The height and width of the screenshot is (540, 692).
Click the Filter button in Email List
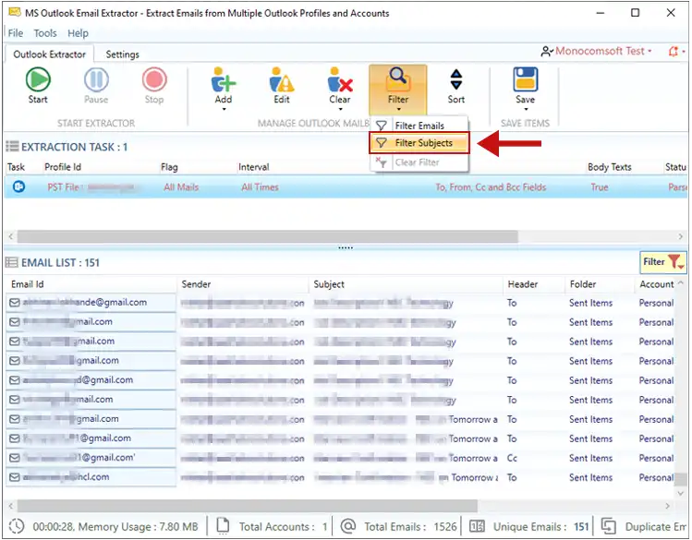point(662,262)
